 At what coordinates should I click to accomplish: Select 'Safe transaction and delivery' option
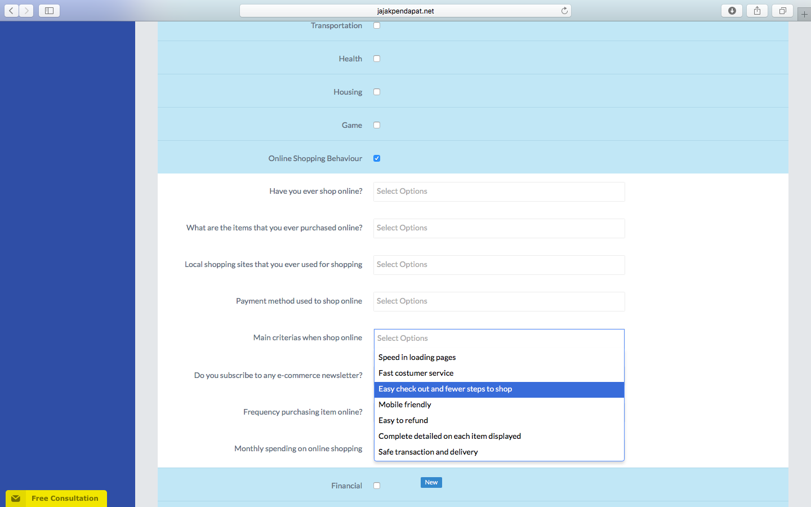pyautogui.click(x=499, y=452)
